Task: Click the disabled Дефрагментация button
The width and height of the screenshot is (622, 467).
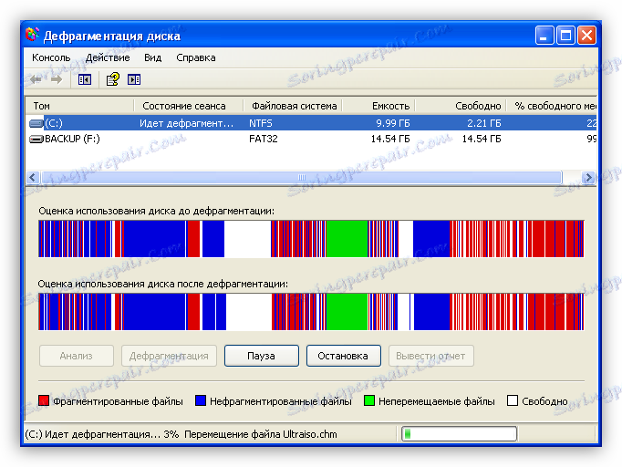Action: point(169,356)
